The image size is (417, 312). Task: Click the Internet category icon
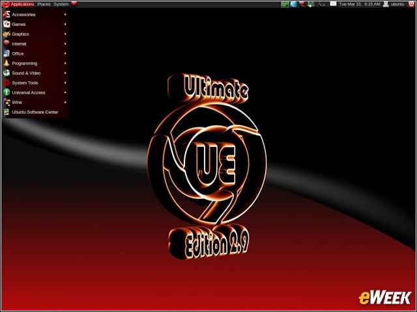tap(7, 44)
